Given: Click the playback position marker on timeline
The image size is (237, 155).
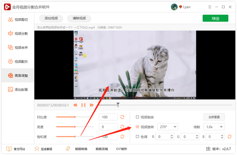Looking at the screenshot, I should (118, 105).
